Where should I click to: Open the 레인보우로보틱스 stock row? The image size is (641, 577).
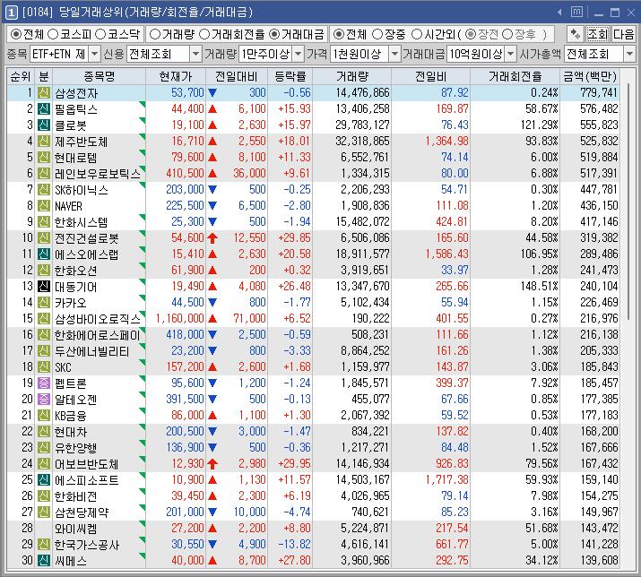pos(313,173)
